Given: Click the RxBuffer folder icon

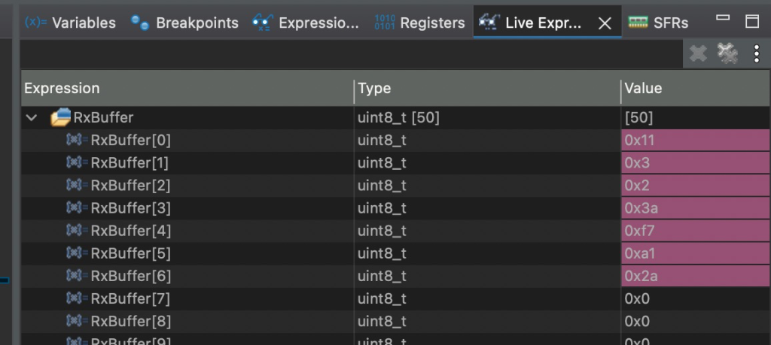Looking at the screenshot, I should (60, 117).
